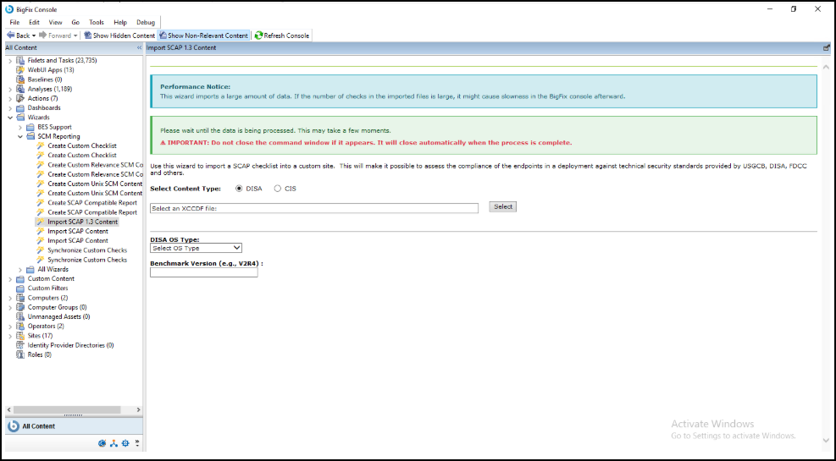
Task: Click the tree scrollbar right arrow
Action: tap(139, 410)
